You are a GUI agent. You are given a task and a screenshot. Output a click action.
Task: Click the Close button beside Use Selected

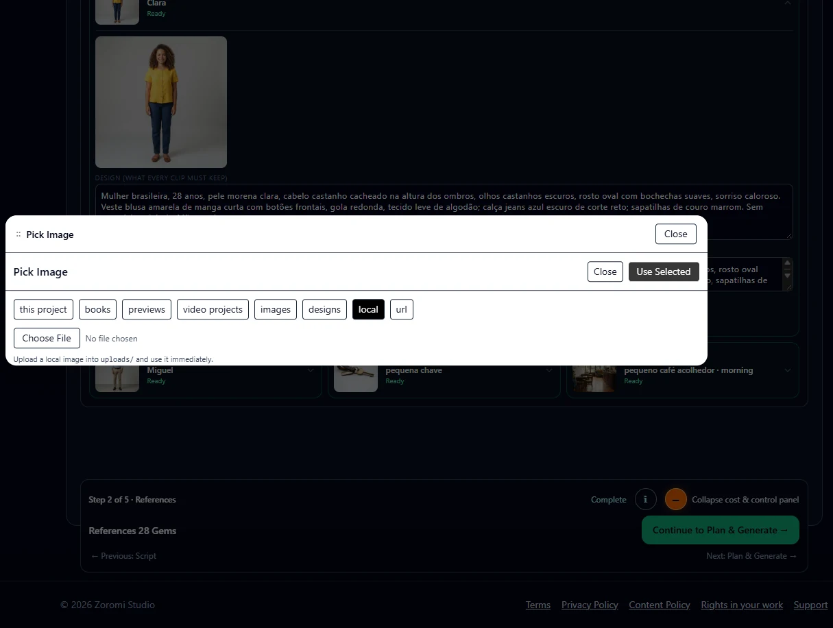[605, 271]
